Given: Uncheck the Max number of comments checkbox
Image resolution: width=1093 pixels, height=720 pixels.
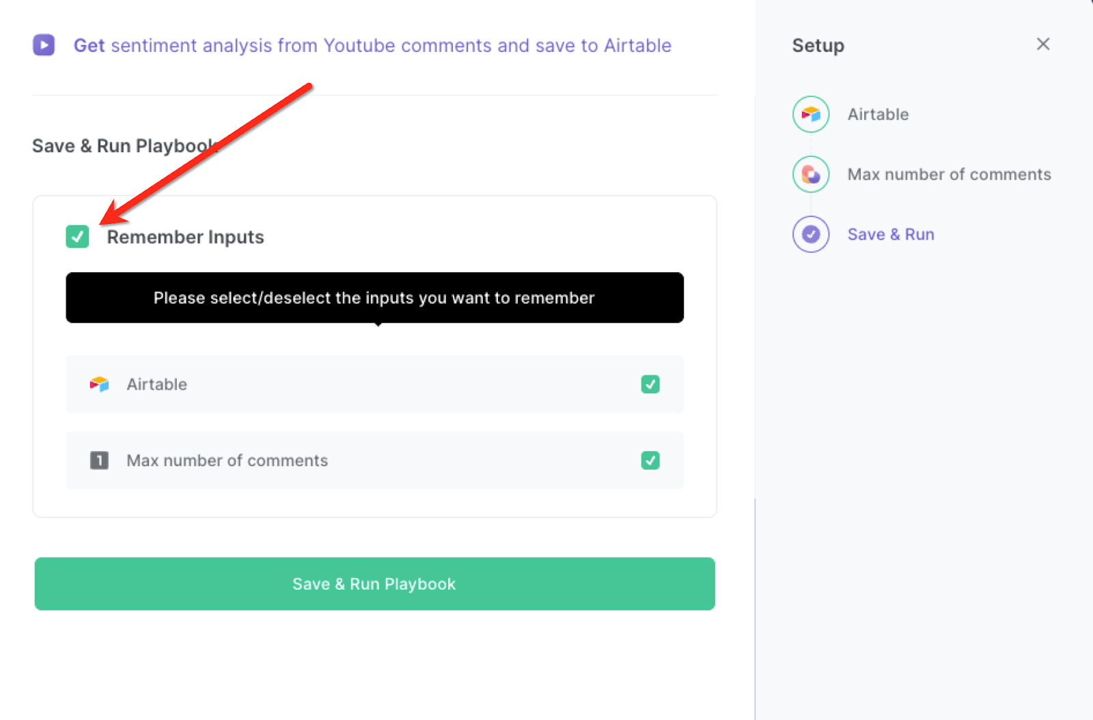Looking at the screenshot, I should click(650, 461).
